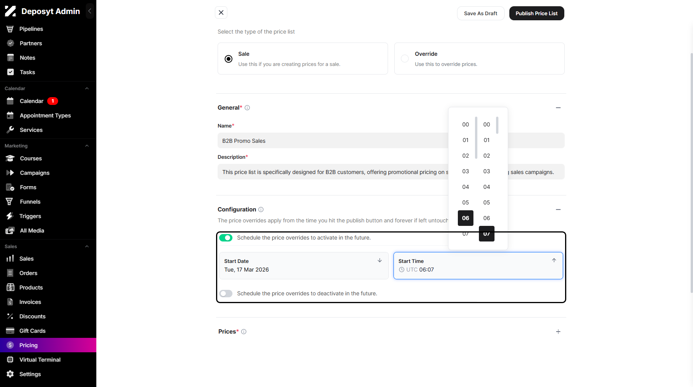Click the Invoices document icon
This screenshot has height=387, width=693.
[x=10, y=302]
